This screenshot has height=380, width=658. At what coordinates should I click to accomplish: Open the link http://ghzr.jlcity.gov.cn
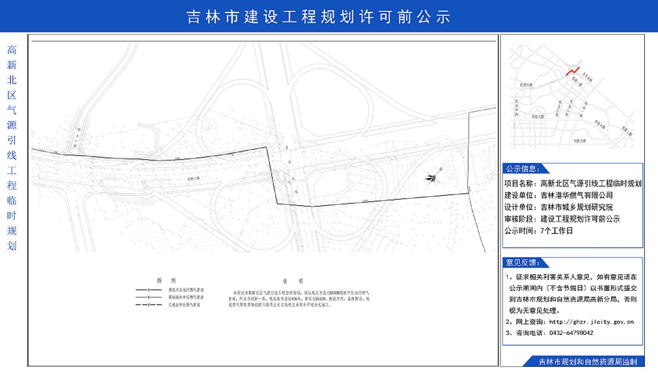(591, 322)
